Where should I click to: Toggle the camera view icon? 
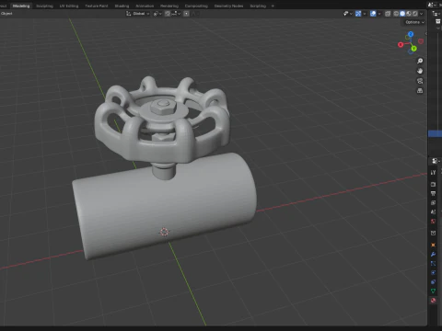tap(420, 81)
